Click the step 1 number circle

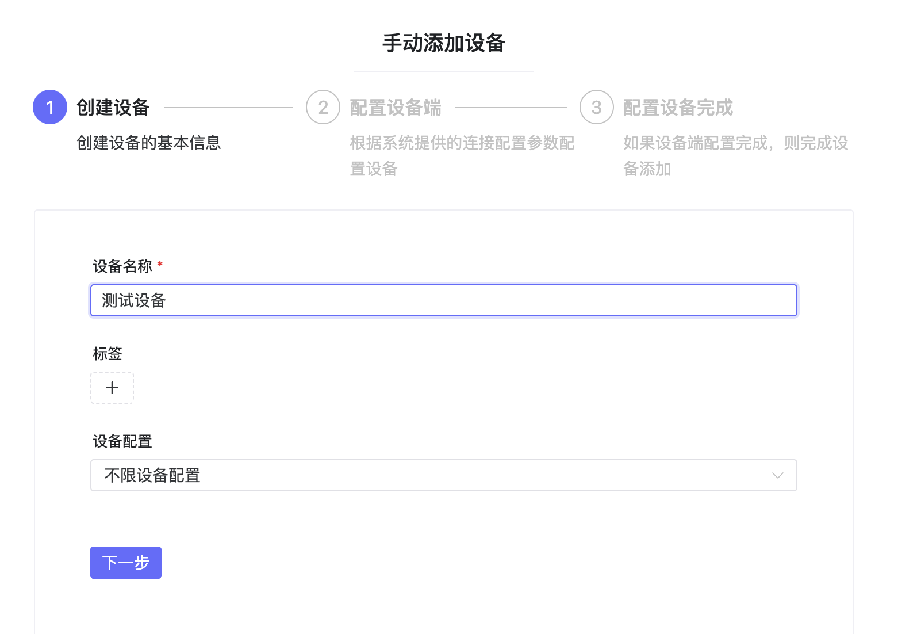click(50, 107)
